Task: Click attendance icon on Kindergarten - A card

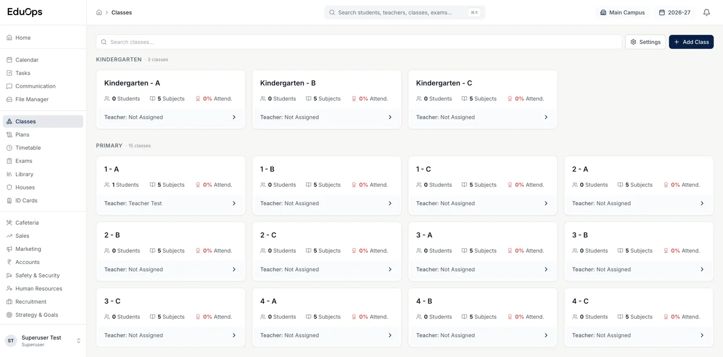Action: click(x=198, y=99)
